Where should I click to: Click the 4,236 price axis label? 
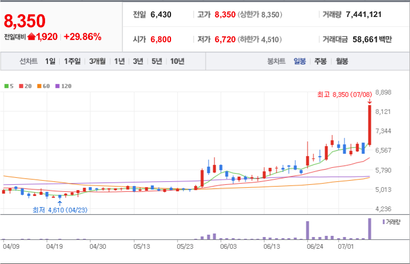click(383, 209)
